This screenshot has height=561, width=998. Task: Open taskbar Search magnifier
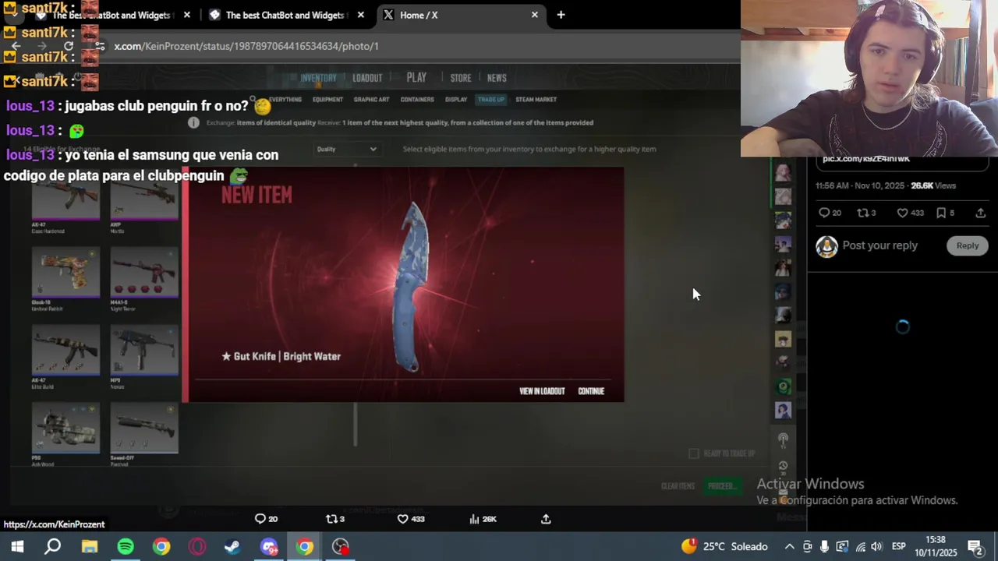coord(52,546)
